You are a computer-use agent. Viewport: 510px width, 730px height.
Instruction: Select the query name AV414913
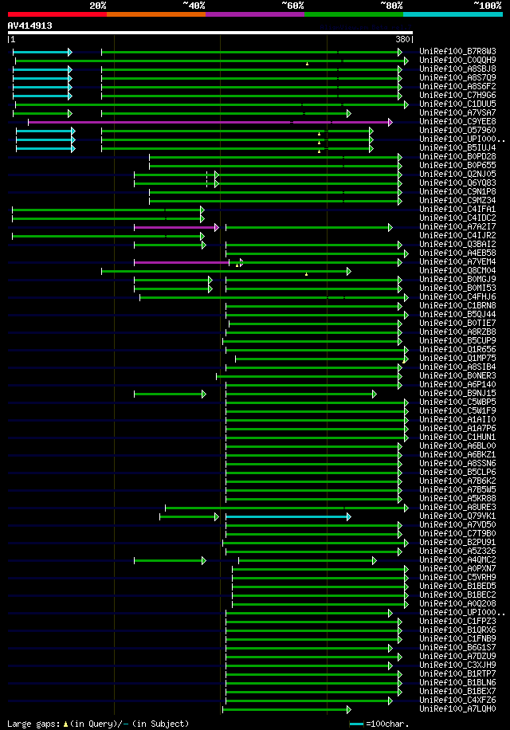tap(29, 26)
